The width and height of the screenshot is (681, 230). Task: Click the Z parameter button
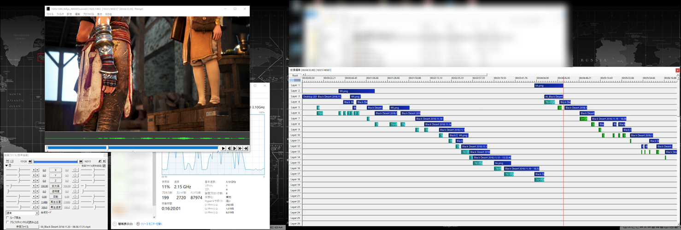tap(56, 181)
